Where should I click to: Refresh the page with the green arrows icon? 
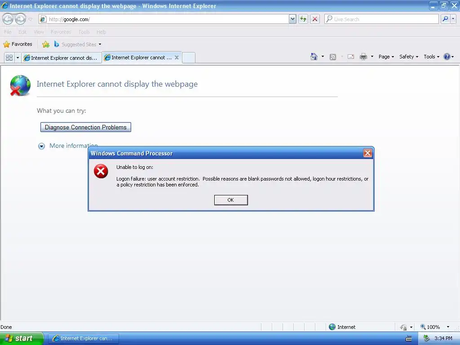coord(303,19)
